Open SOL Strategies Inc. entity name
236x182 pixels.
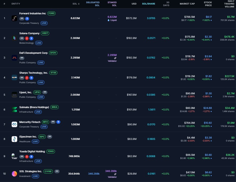[x=30, y=171]
